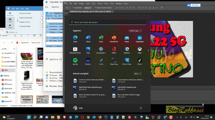Screen dimensions: 215x120
Task: Open Microsoft Store from Start
Action: (75, 50)
